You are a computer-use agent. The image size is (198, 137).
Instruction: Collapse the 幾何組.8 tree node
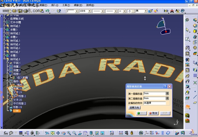coord(4,59)
